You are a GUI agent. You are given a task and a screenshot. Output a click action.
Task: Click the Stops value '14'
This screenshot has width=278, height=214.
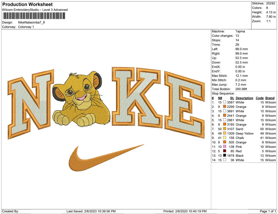[237, 40]
